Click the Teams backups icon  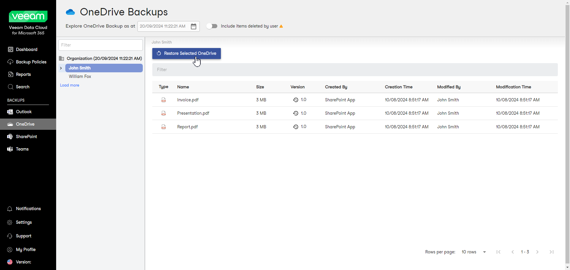(x=10, y=149)
